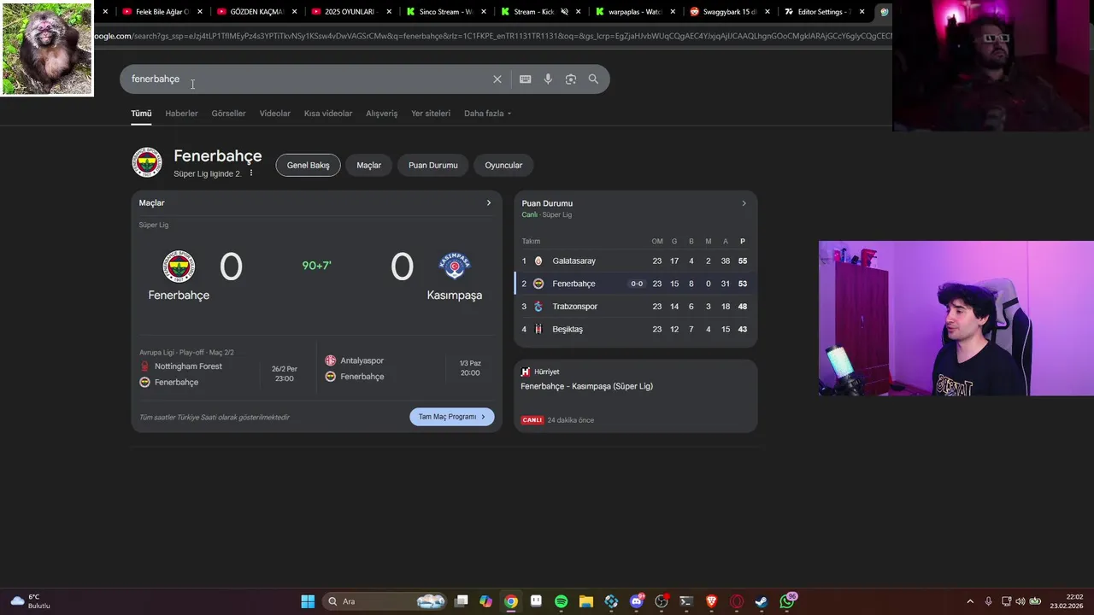Open Task View in the taskbar

[461, 601]
